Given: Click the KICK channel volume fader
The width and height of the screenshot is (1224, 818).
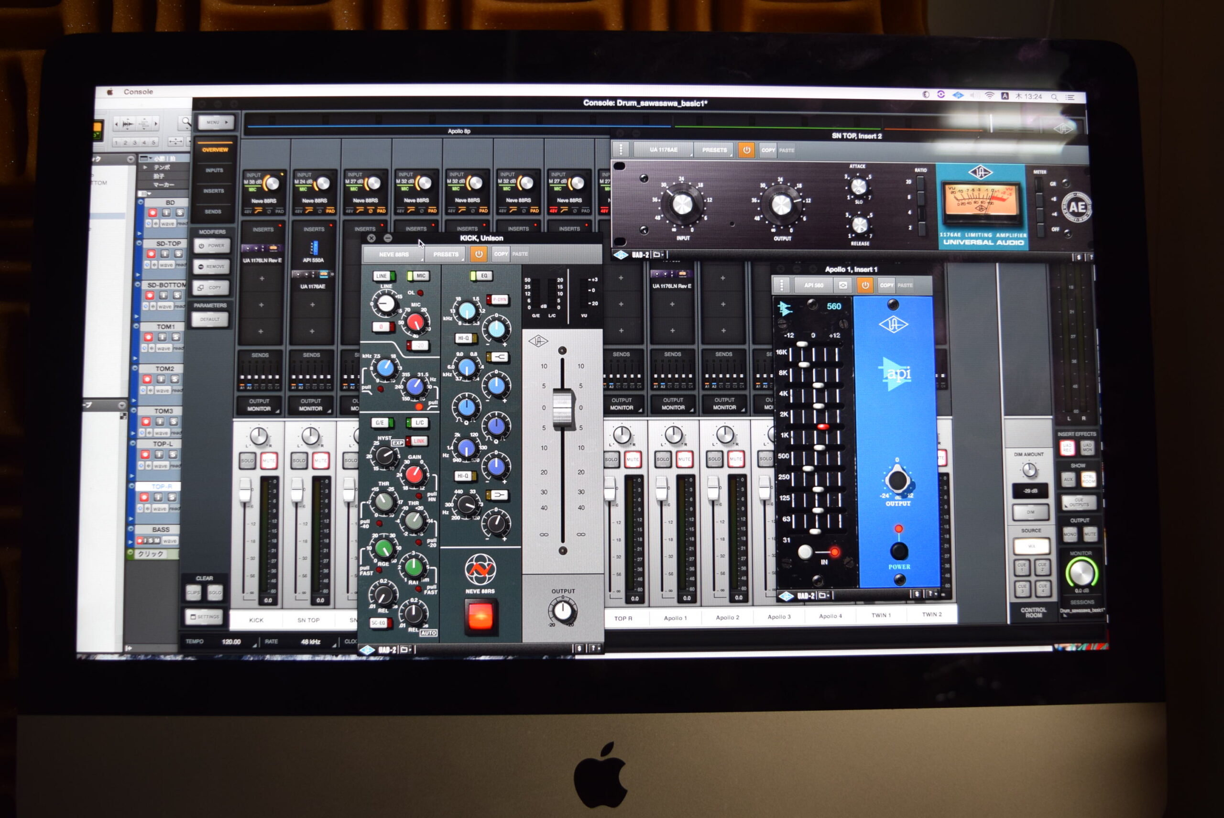Looking at the screenshot, I should point(245,490).
